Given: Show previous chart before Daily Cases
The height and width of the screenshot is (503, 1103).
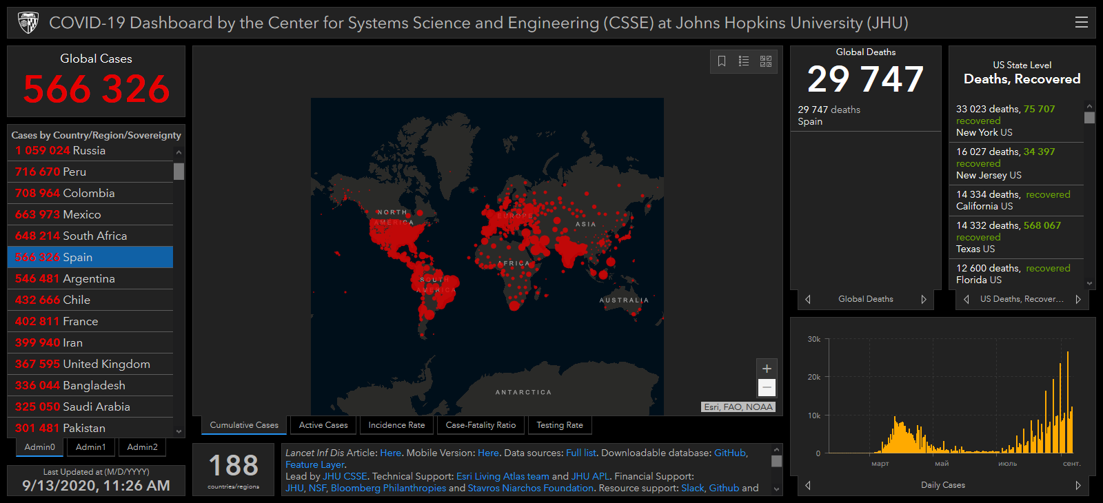Looking at the screenshot, I should [808, 485].
